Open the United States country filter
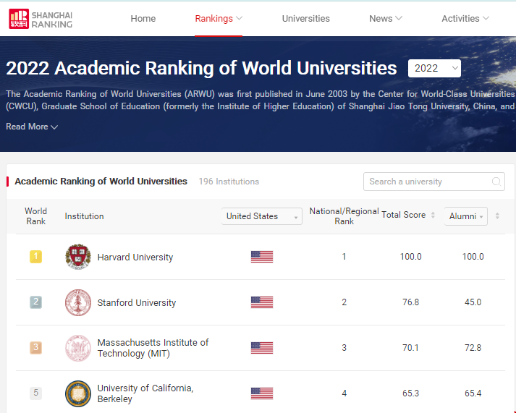The width and height of the screenshot is (516, 413). 261,216
